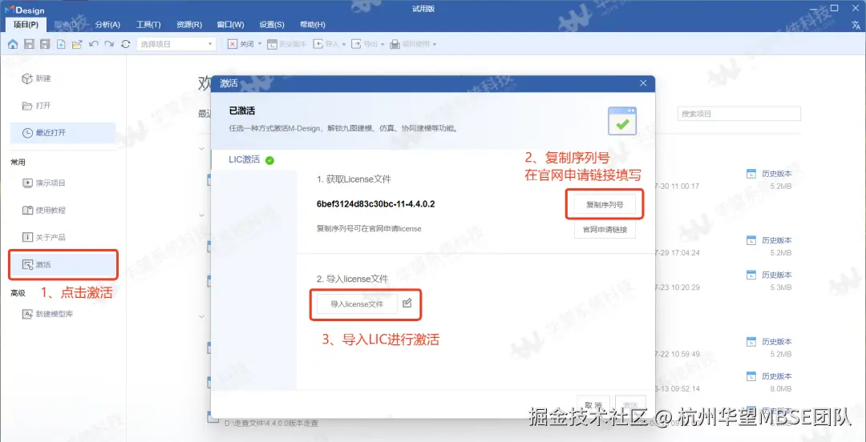Image resolution: width=866 pixels, height=442 pixels.
Task: Open project using the folder toolbar icon
Action: coord(77,44)
